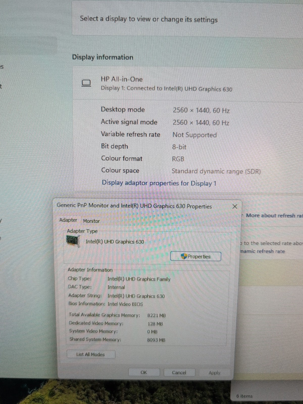Viewport: 303px width, 404px height.
Task: Click the Desktop mode value 2560 × 1440, 60 Hz
Action: pos(201,110)
